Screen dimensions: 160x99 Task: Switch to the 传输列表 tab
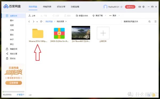47,7
